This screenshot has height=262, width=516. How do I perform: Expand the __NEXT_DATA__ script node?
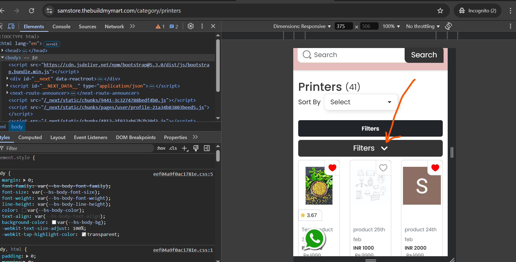point(7,86)
